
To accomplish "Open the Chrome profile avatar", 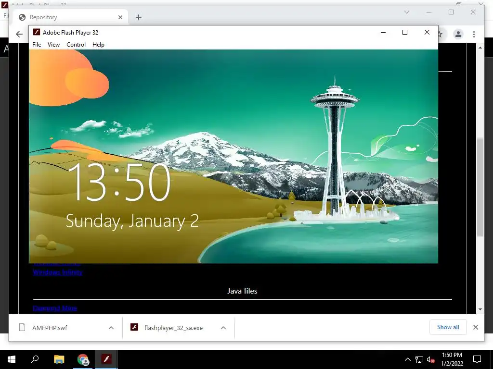I will point(458,34).
